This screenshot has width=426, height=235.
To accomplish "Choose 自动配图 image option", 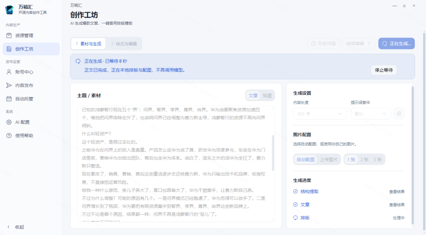I will tap(306, 159).
